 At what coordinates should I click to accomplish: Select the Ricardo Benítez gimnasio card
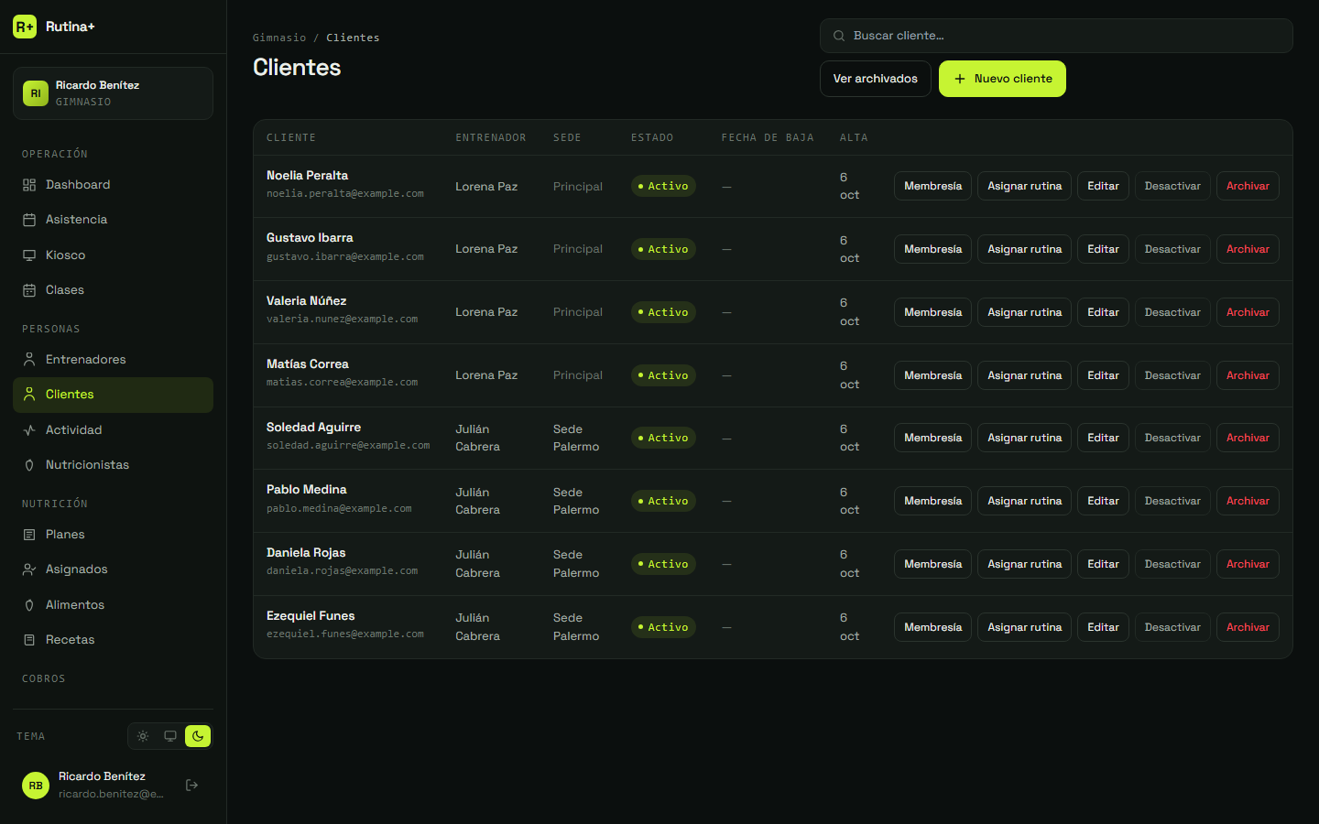113,93
